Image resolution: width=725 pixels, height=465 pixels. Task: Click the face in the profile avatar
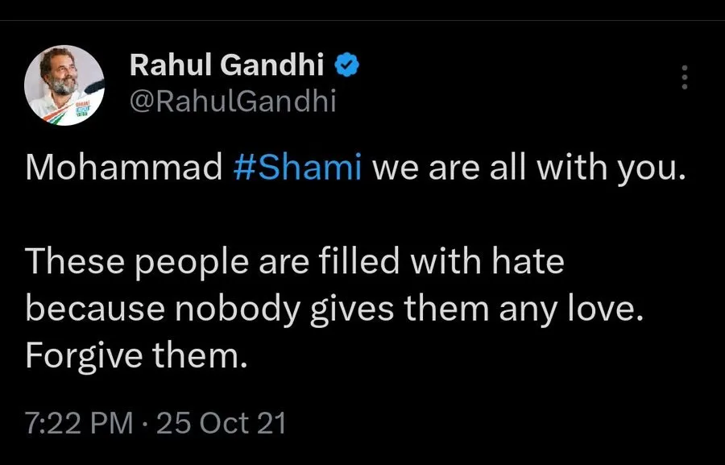click(63, 77)
